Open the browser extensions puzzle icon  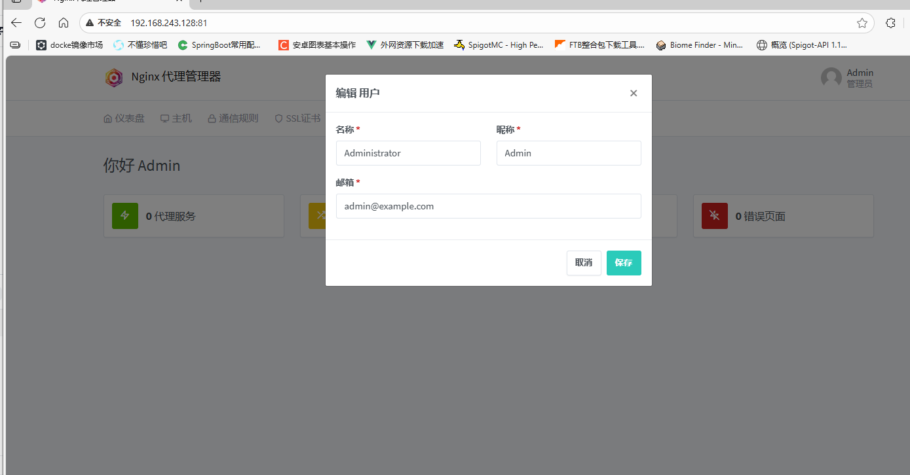tap(890, 23)
